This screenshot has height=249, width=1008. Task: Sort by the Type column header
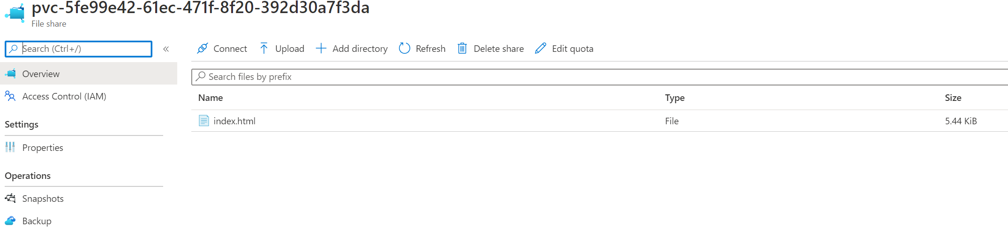675,98
